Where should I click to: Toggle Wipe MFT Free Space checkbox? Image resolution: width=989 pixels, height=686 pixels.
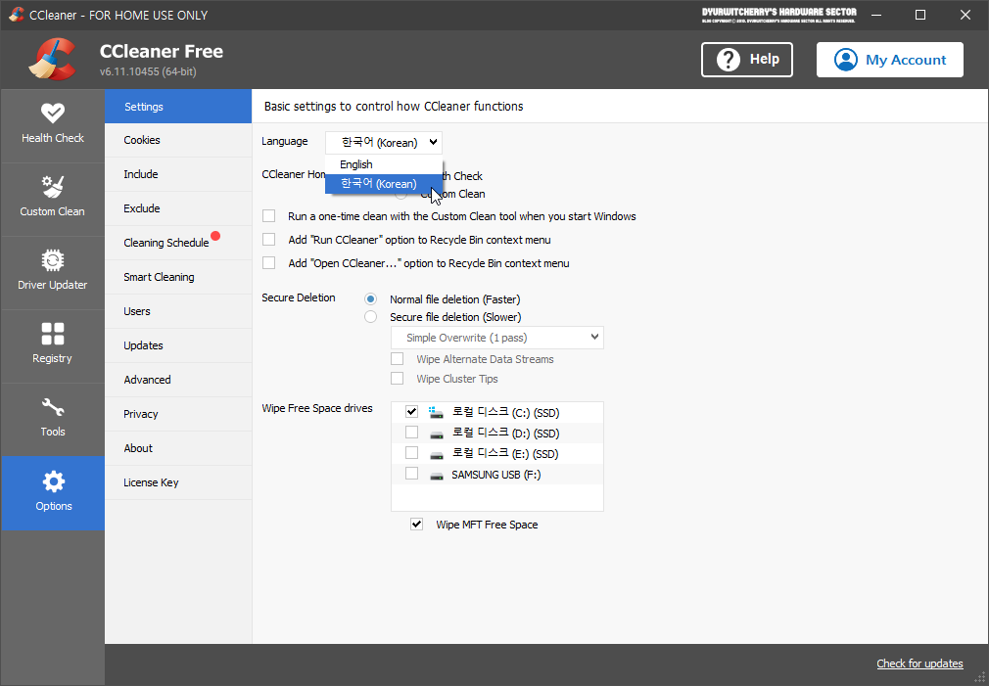[416, 524]
